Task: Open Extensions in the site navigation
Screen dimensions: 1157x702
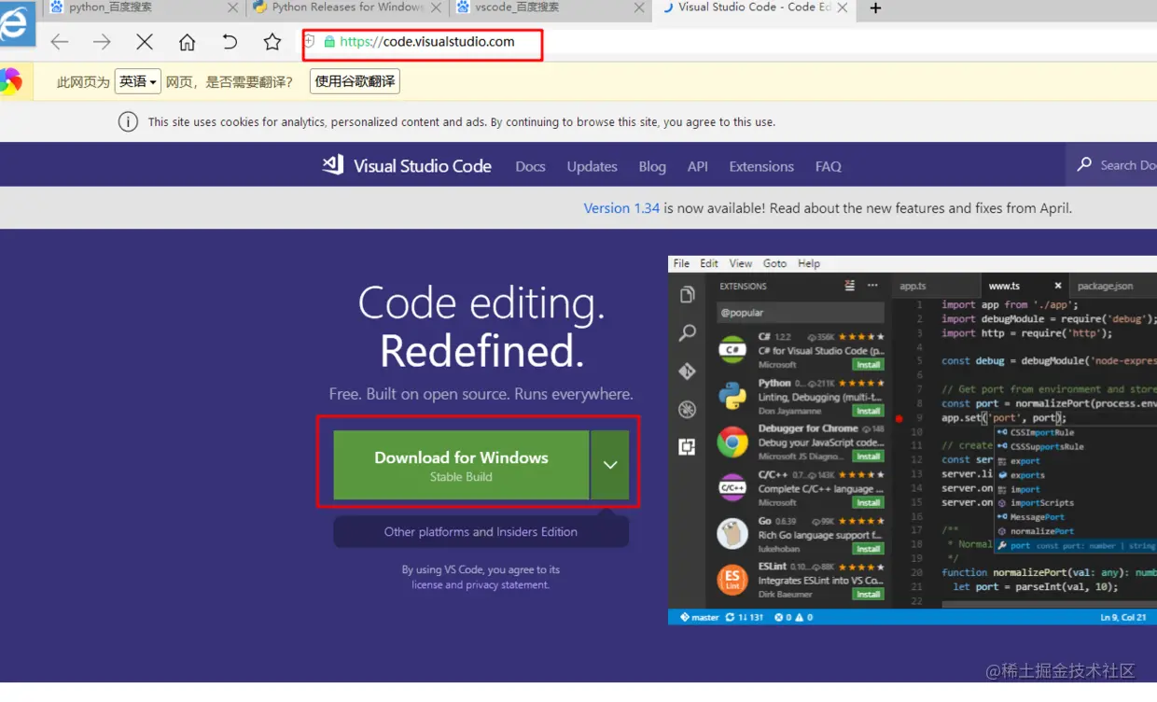Action: click(761, 166)
